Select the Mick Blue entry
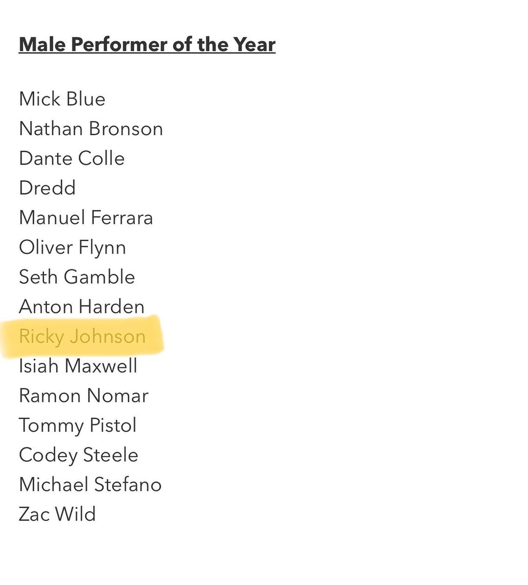The width and height of the screenshot is (528, 585). 62,99
